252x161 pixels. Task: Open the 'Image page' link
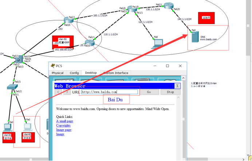64,130
